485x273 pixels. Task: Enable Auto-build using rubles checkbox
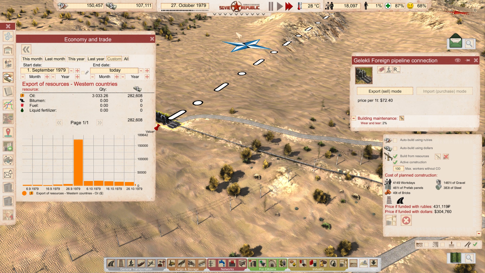pyautogui.click(x=395, y=140)
